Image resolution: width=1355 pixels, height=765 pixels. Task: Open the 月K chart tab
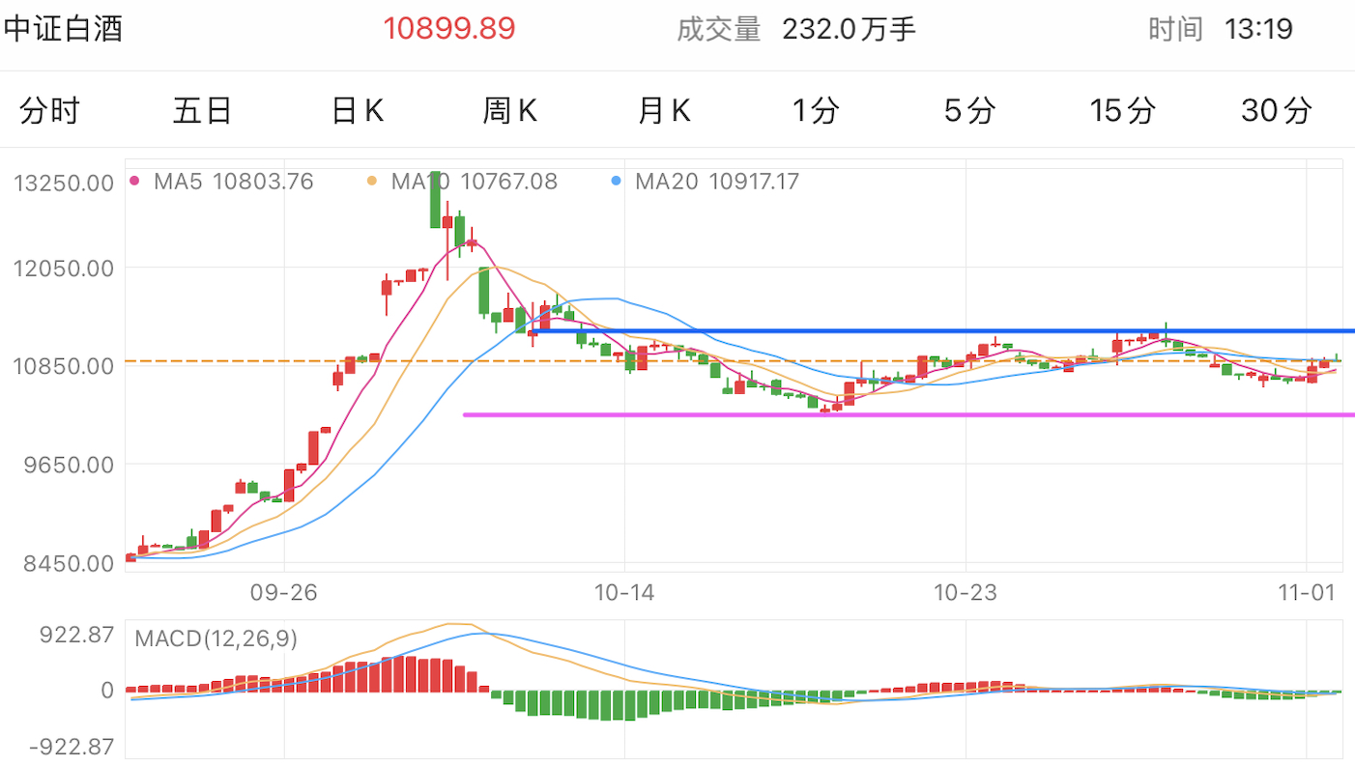click(x=664, y=111)
